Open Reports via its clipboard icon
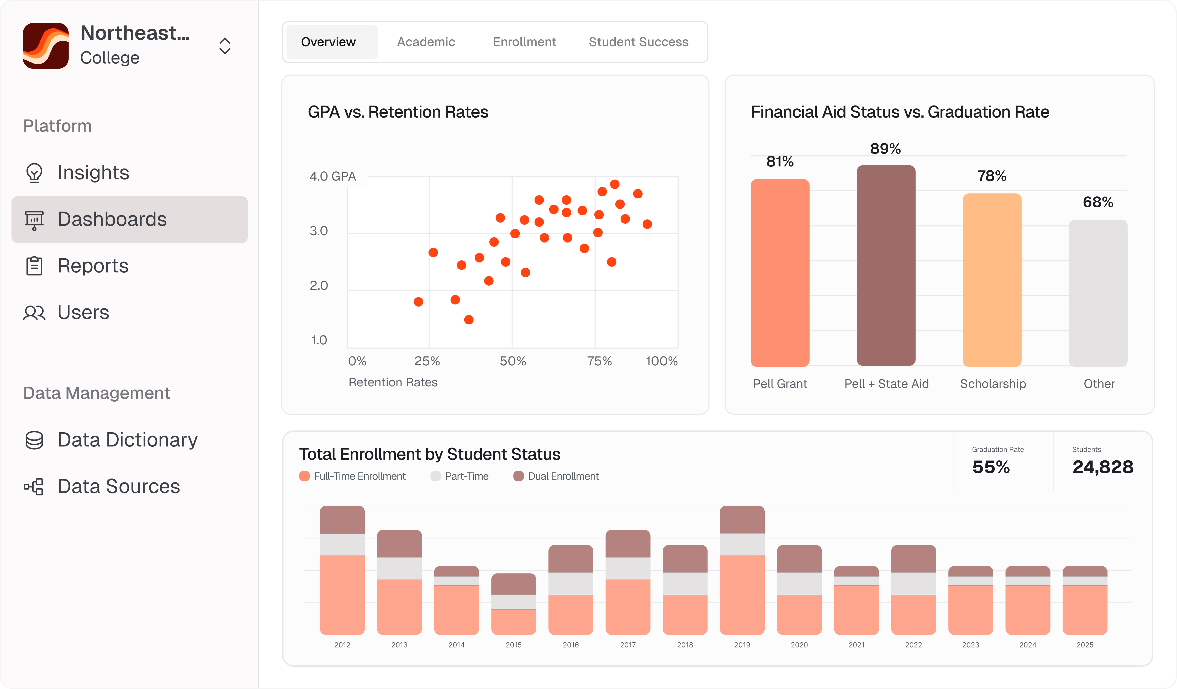 pos(34,266)
